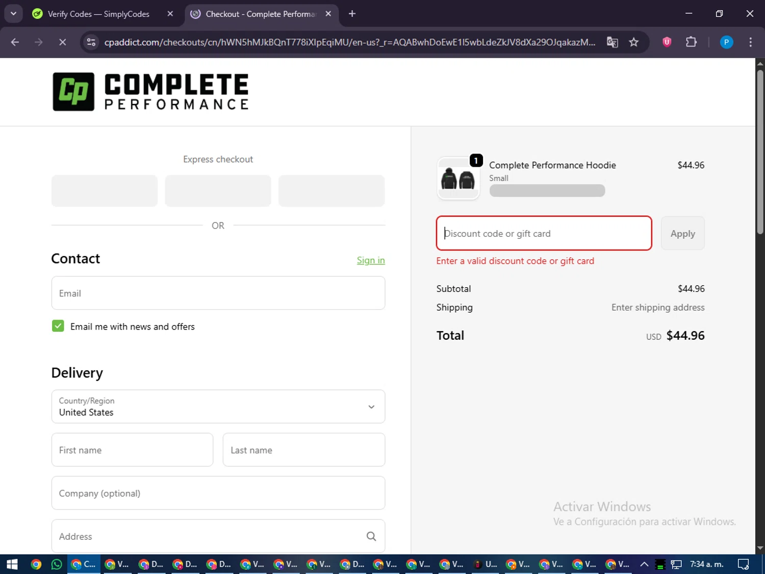Click the First name field
765x574 pixels.
132,450
